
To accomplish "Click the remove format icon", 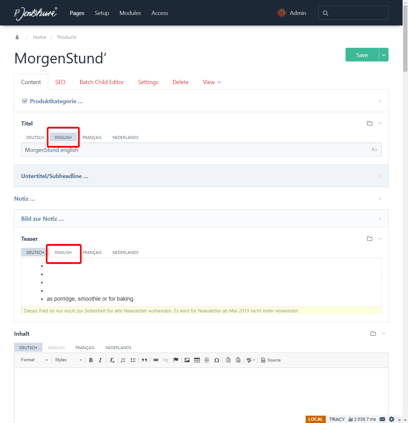I will pos(112,360).
